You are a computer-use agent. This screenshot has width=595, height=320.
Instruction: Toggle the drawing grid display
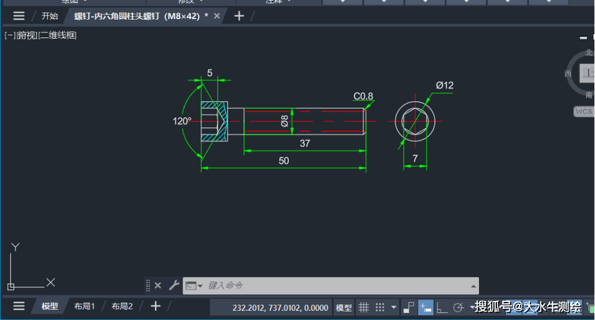coord(363,308)
